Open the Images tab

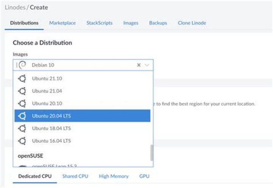131,23
